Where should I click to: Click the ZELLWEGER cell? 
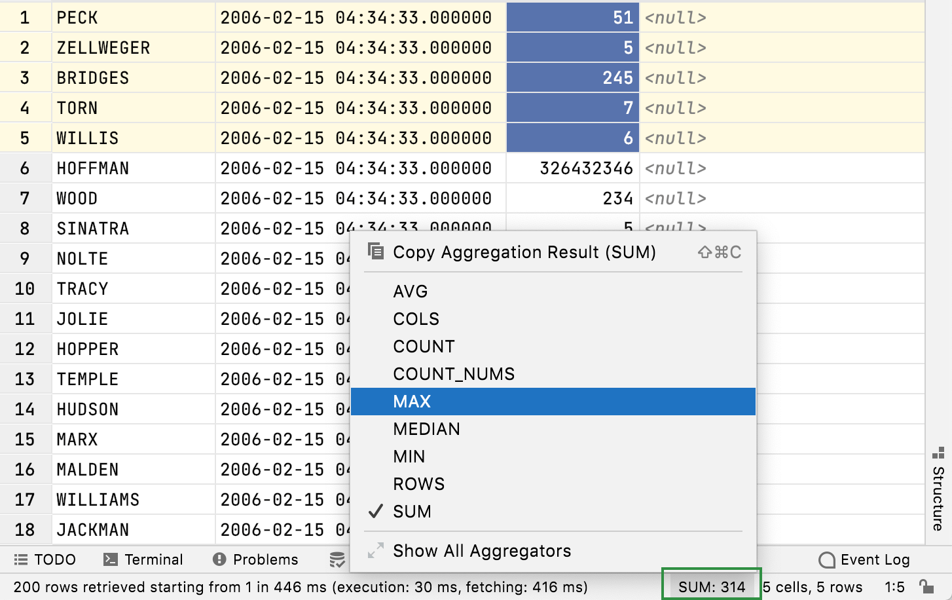click(x=134, y=48)
